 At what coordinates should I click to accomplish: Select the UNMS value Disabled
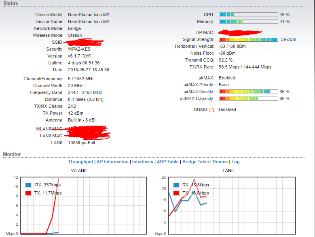[227, 110]
